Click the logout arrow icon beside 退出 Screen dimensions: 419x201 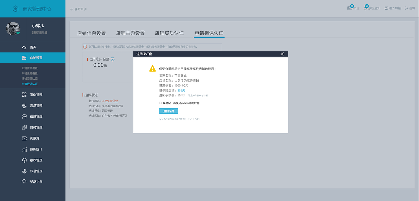click(406, 8)
